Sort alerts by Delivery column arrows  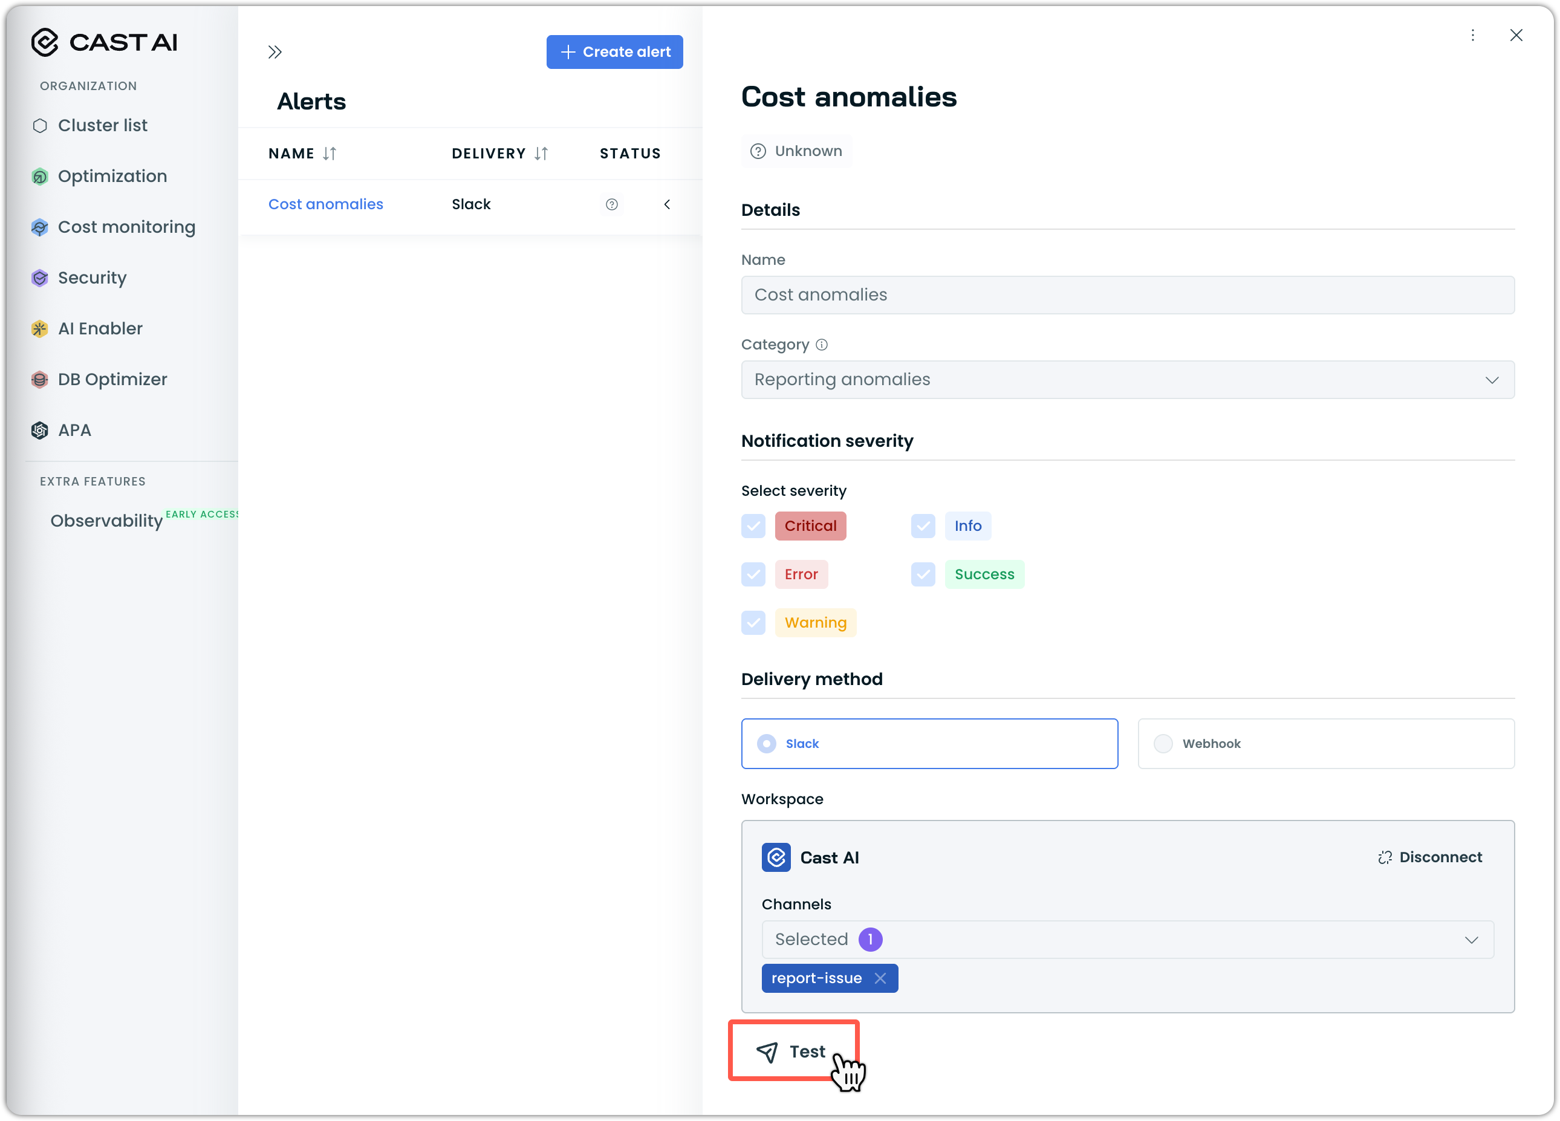(541, 154)
